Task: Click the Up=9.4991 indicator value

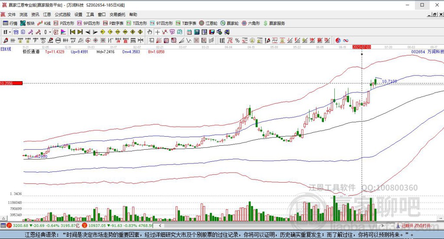Action: click(79, 52)
